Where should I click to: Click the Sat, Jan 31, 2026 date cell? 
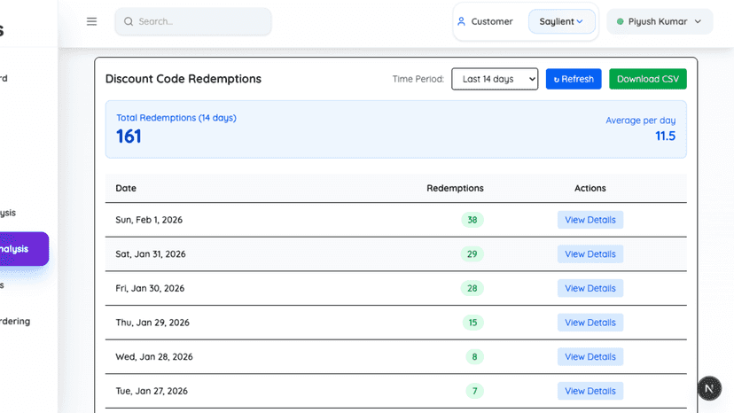point(151,254)
